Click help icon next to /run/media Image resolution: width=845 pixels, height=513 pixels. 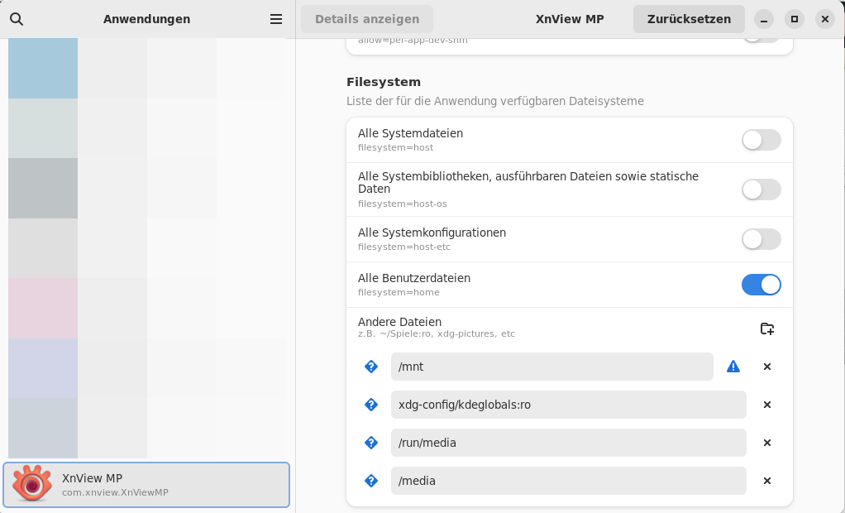point(371,443)
